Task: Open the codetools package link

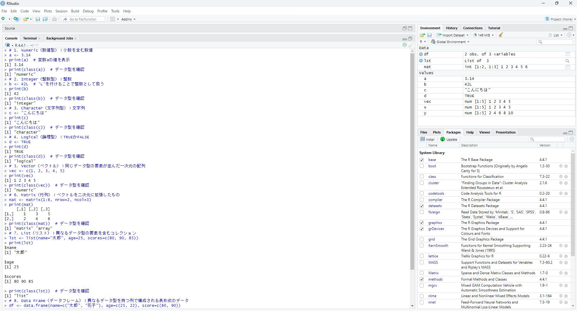Action: click(436, 193)
